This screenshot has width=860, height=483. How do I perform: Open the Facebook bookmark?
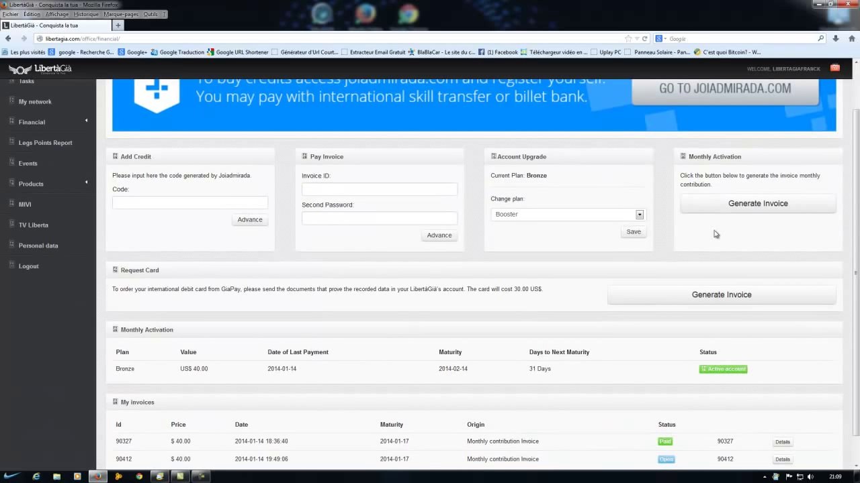click(498, 52)
